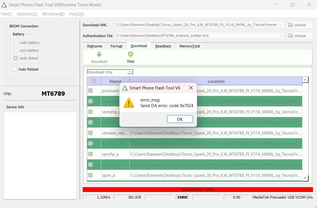The width and height of the screenshot is (317, 208).
Task: Click the Name column header
Action: point(115,81)
